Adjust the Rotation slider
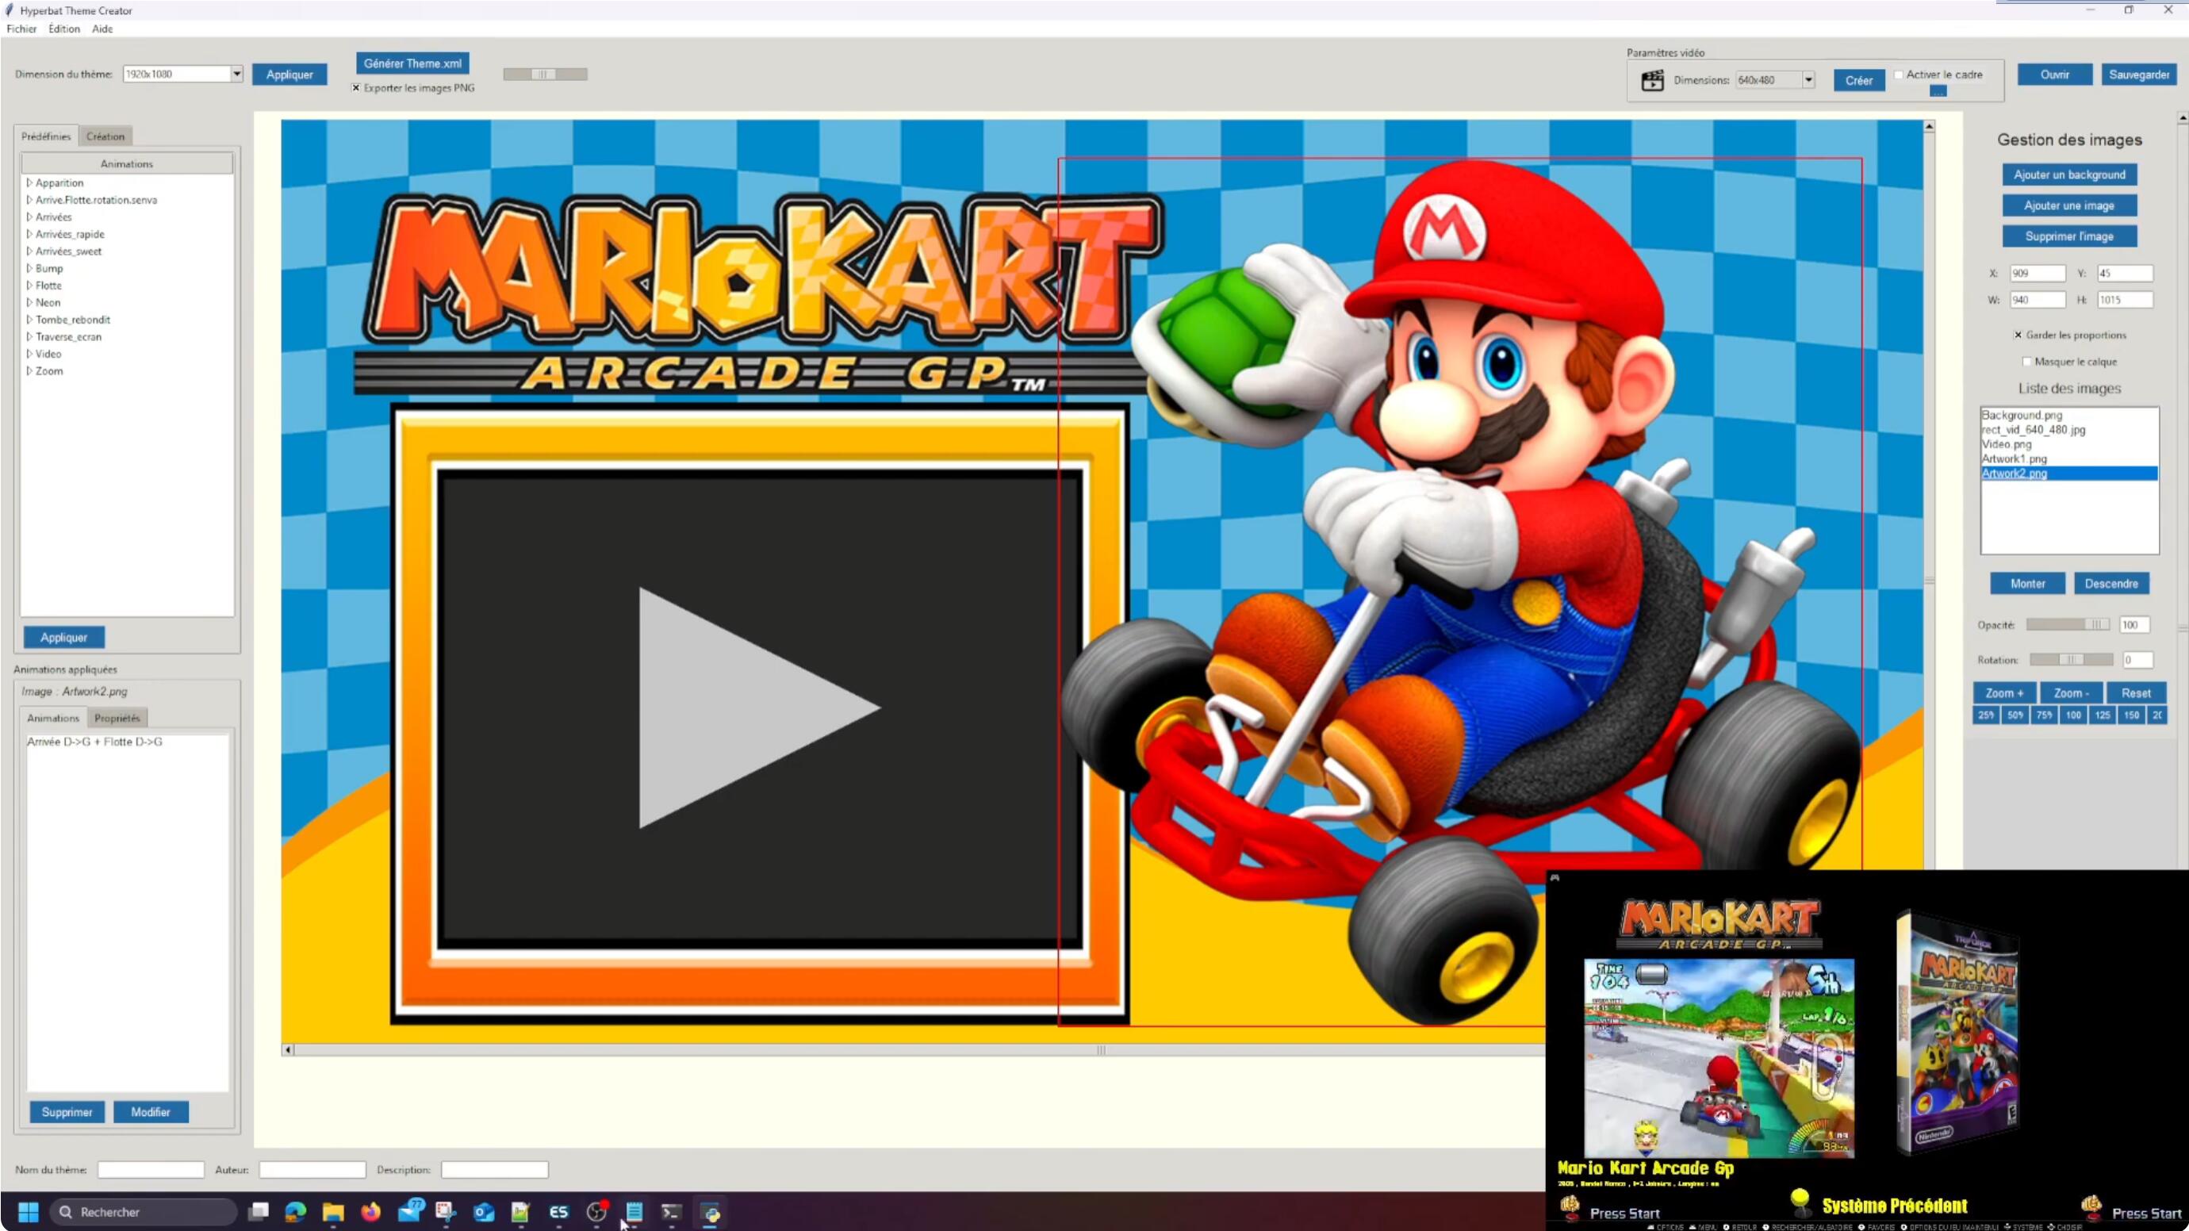Viewport: 2189px width, 1231px height. click(2072, 659)
